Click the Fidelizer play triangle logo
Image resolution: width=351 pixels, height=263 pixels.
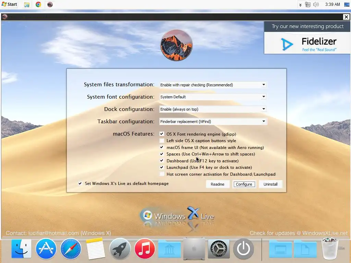click(x=287, y=44)
